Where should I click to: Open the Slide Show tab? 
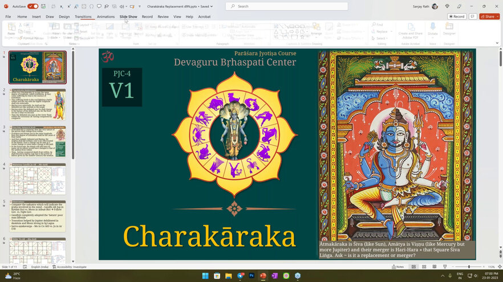(x=128, y=16)
